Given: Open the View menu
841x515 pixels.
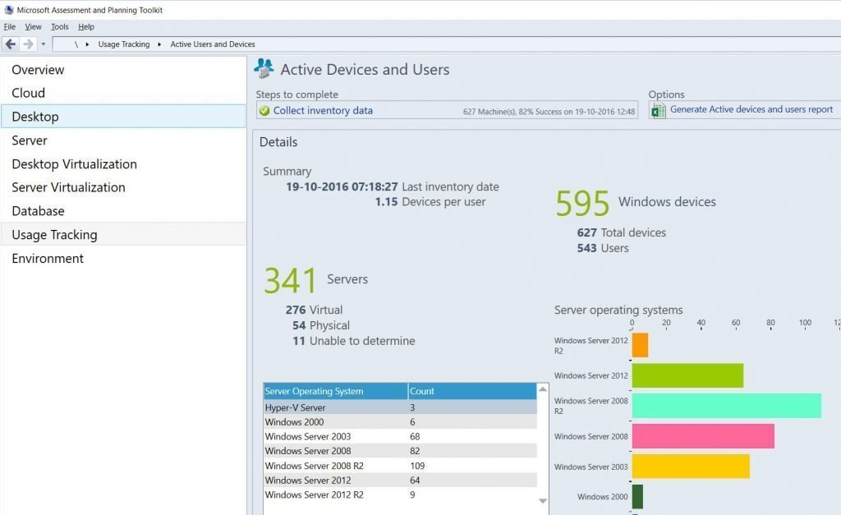Looking at the screenshot, I should pyautogui.click(x=33, y=27).
